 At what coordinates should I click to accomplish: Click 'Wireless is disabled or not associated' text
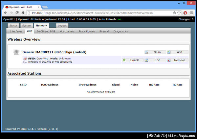coord(50,62)
